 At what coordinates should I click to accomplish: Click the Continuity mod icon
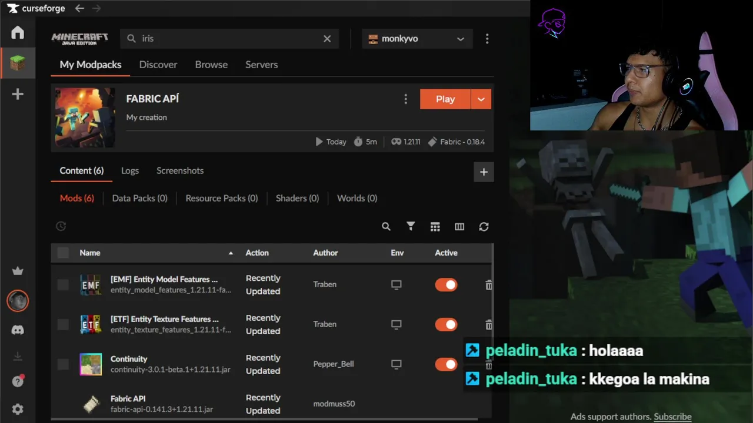point(91,364)
